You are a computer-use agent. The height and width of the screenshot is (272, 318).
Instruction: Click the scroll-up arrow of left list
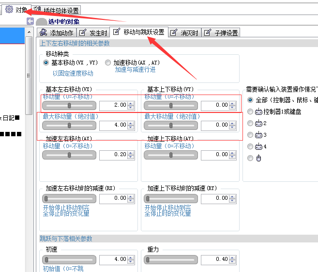(29, 32)
